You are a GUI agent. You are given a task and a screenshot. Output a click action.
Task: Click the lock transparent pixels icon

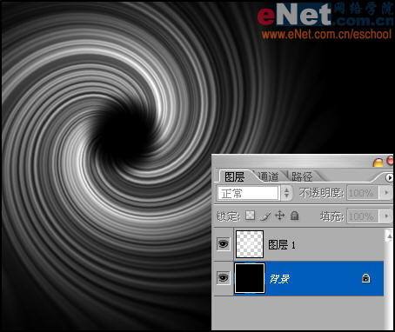250,216
